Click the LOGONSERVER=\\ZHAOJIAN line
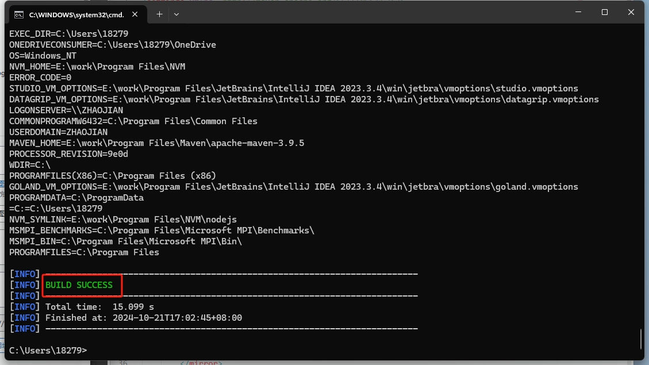Image resolution: width=649 pixels, height=365 pixels. coord(66,110)
